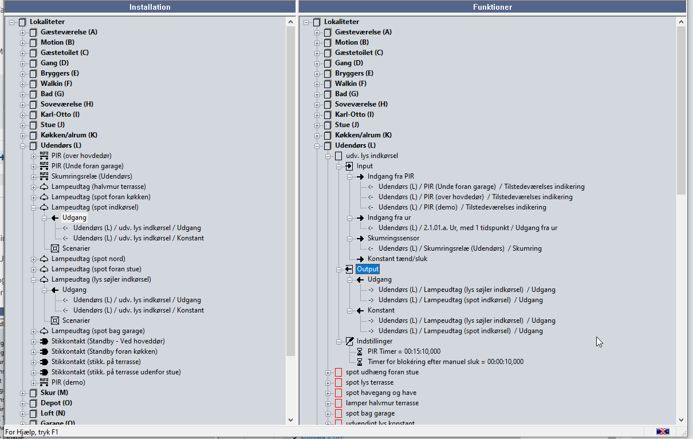The height and width of the screenshot is (439, 693).
Task: Click lamp icon for Lampeudtag (halvmur terrasse)
Action: 44,187
